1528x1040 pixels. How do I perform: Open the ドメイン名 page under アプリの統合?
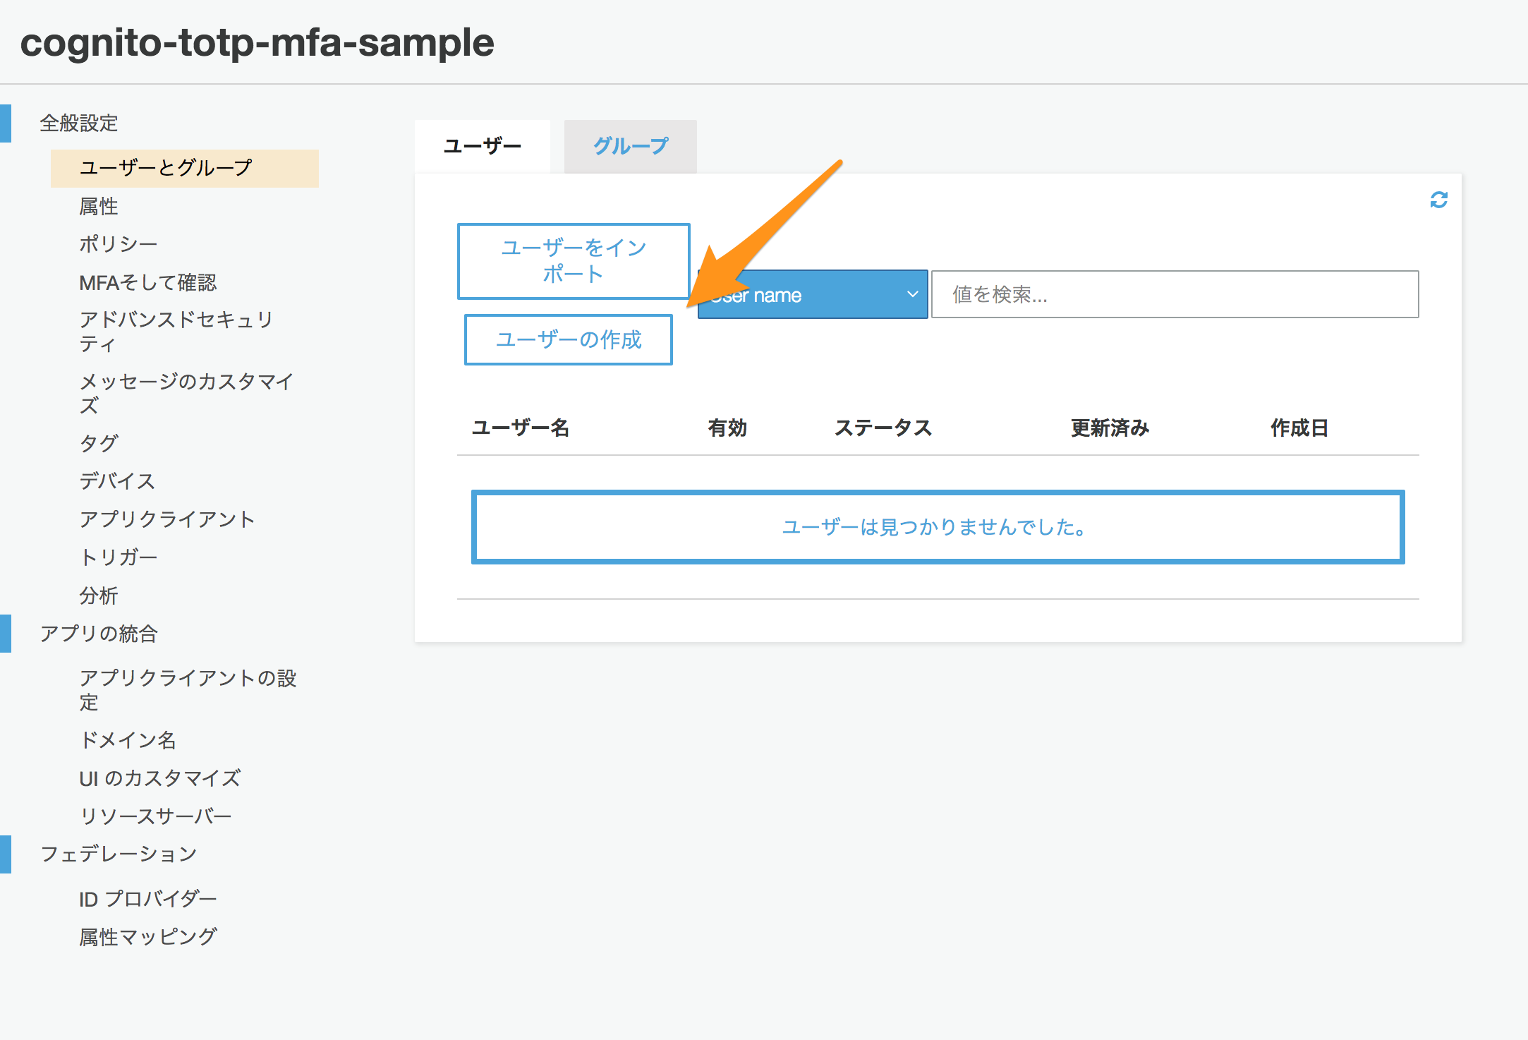129,741
